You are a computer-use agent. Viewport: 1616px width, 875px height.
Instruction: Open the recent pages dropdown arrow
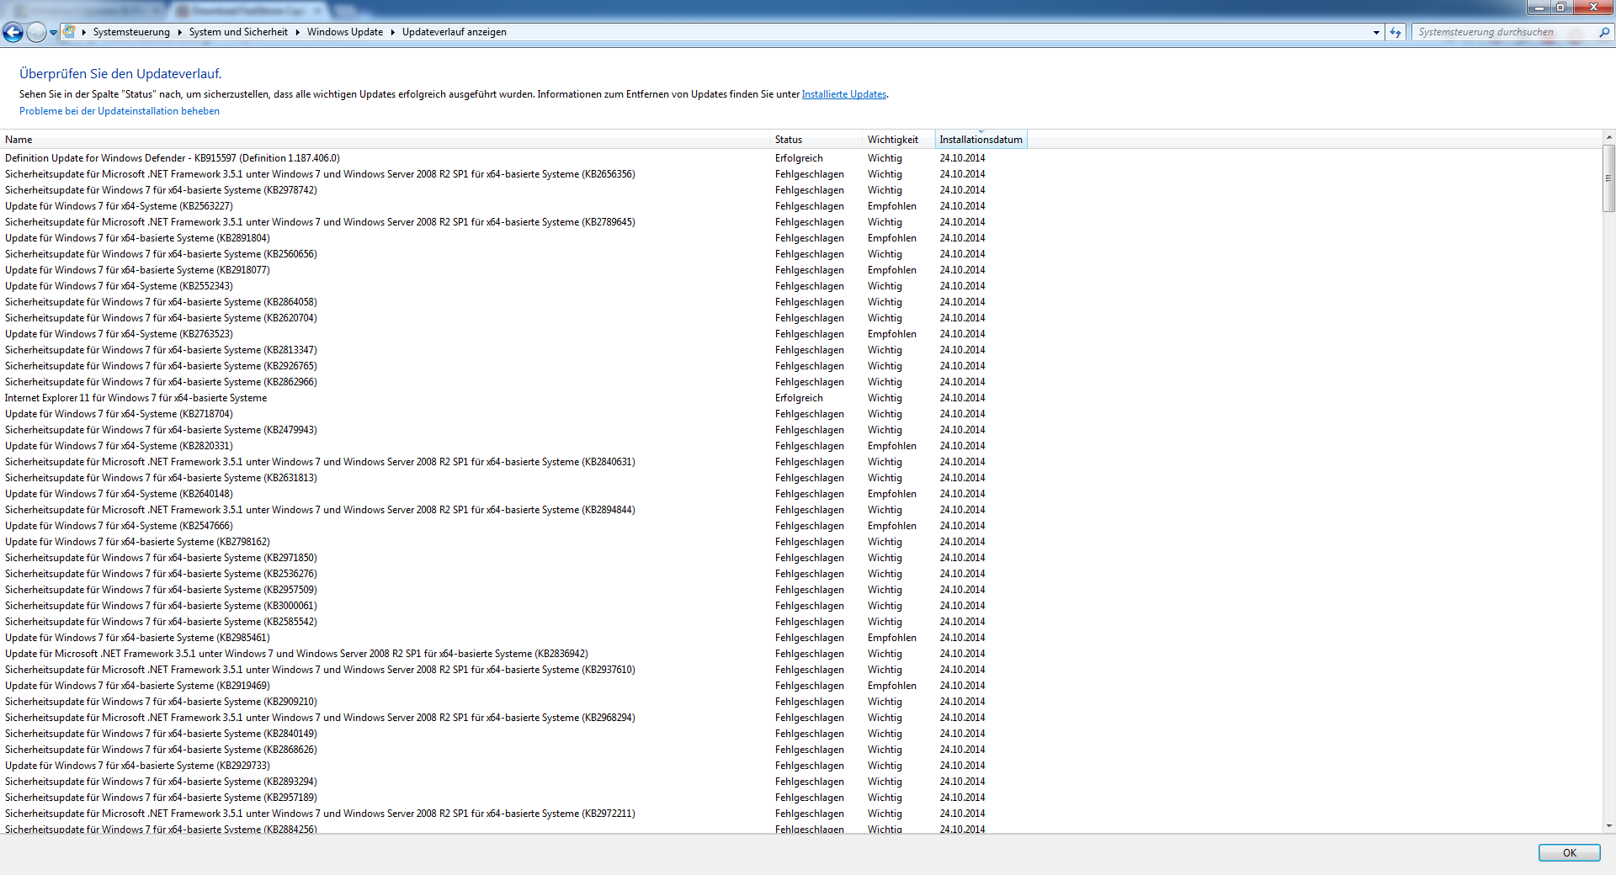tap(54, 33)
